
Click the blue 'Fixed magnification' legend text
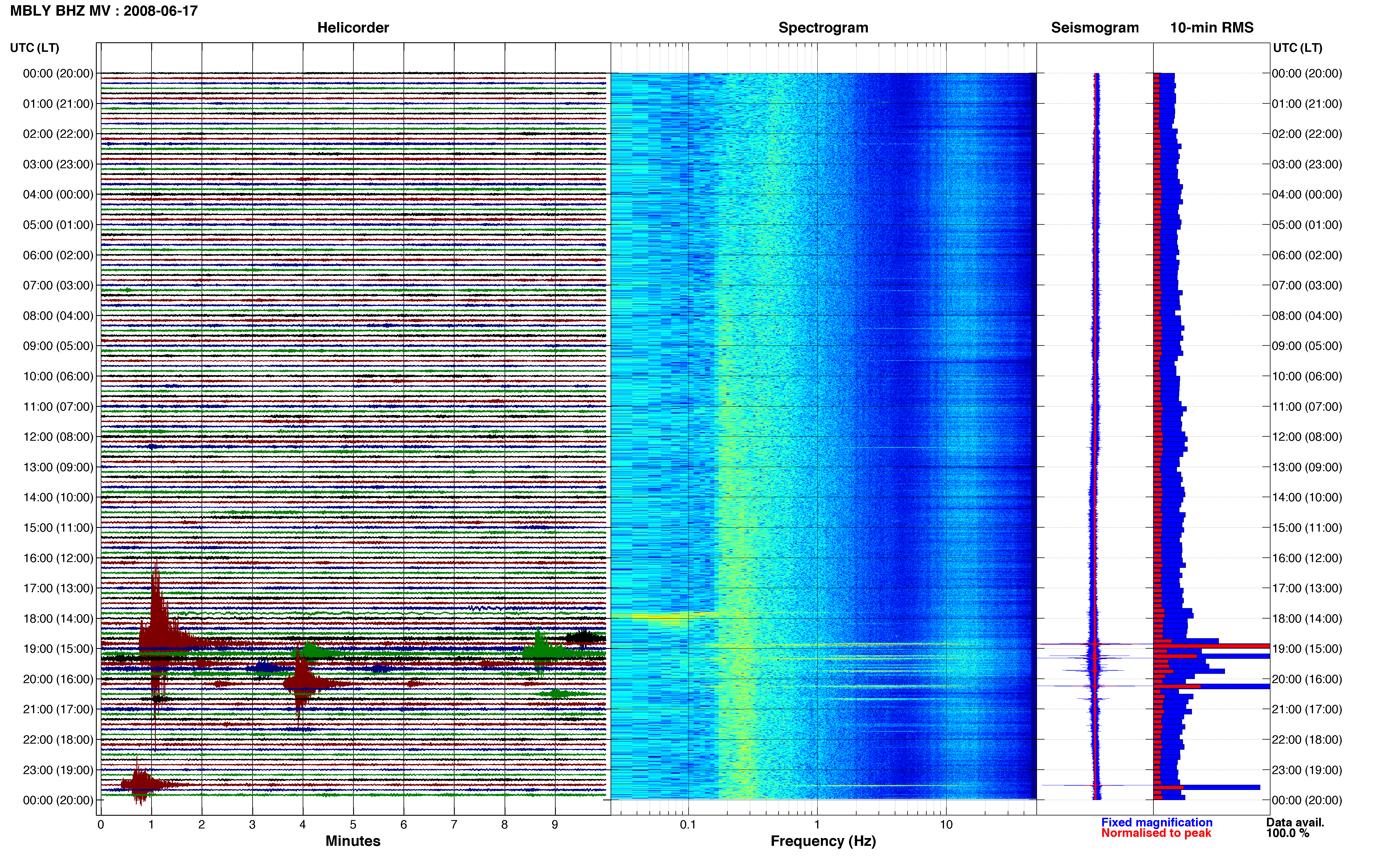(1157, 822)
